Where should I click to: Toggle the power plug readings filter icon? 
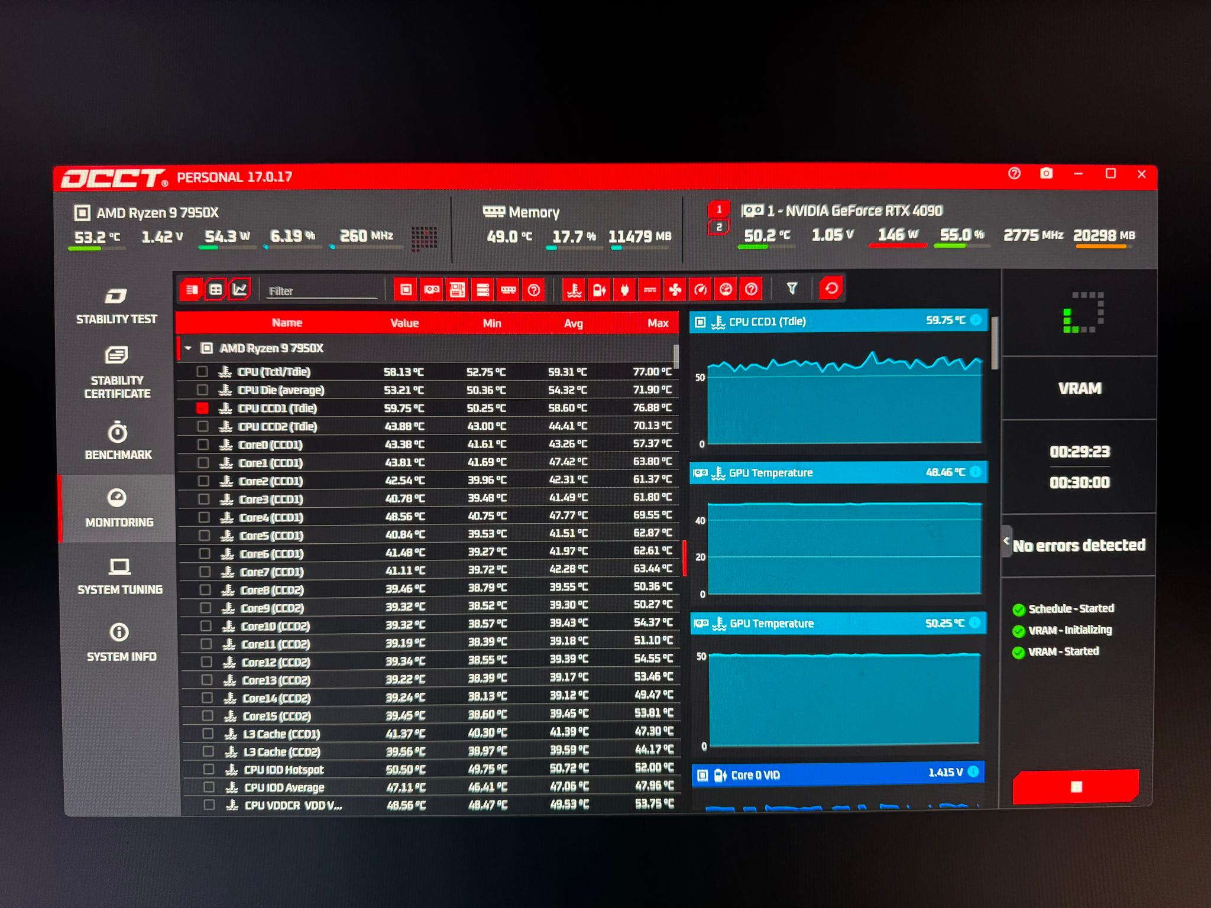(x=624, y=290)
